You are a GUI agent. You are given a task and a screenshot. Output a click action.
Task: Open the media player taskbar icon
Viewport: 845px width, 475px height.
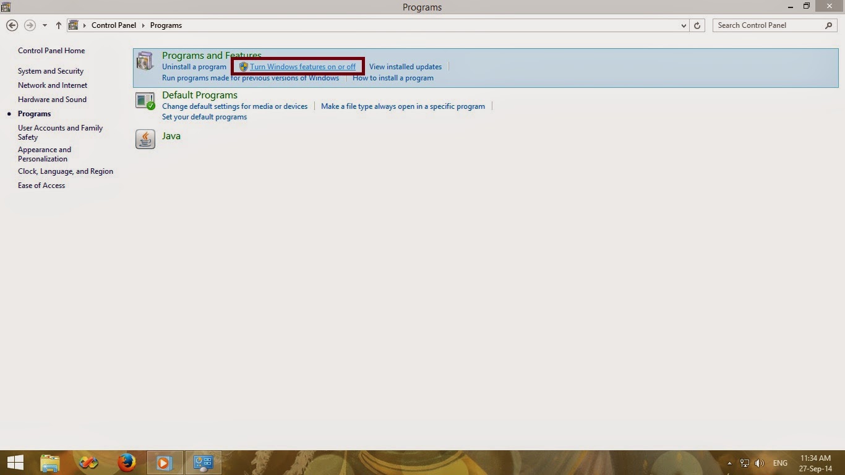coord(165,463)
